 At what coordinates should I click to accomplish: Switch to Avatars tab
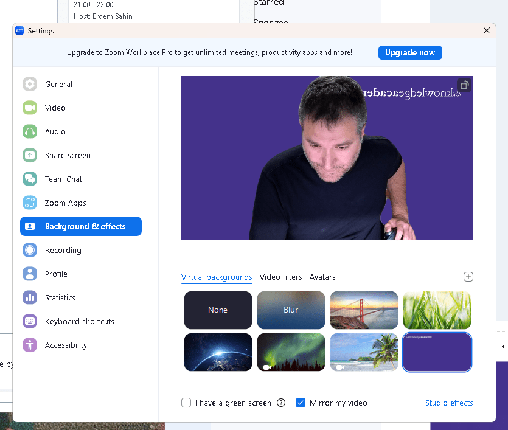[x=322, y=277]
